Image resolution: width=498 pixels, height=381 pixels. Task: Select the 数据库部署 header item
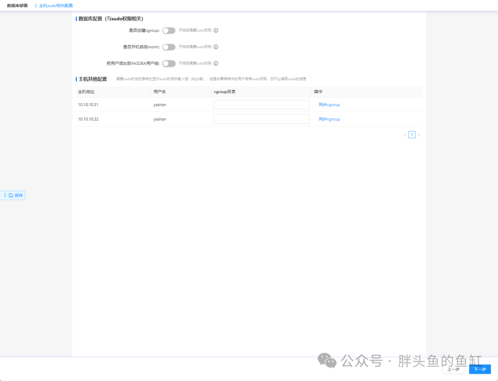point(18,6)
